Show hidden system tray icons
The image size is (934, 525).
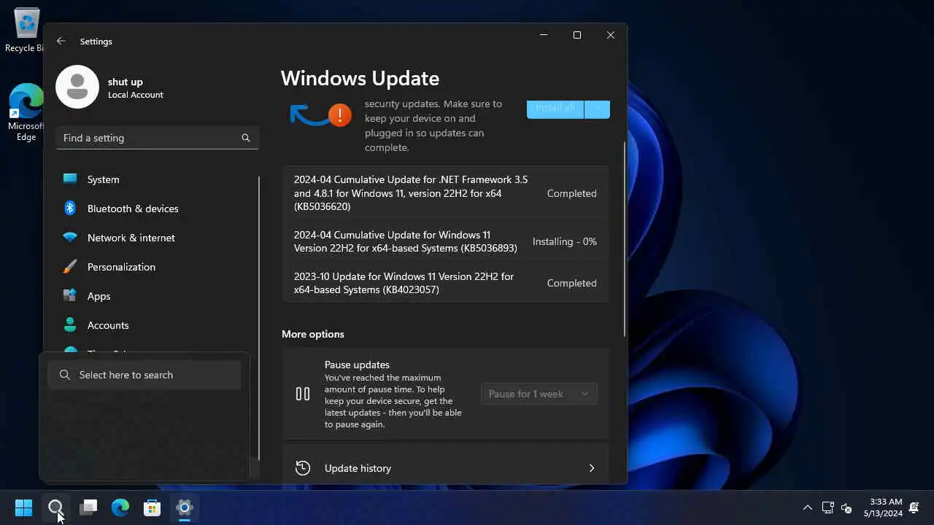(807, 507)
